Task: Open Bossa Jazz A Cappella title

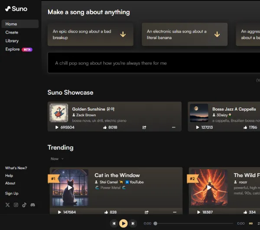Action: pos(234,109)
